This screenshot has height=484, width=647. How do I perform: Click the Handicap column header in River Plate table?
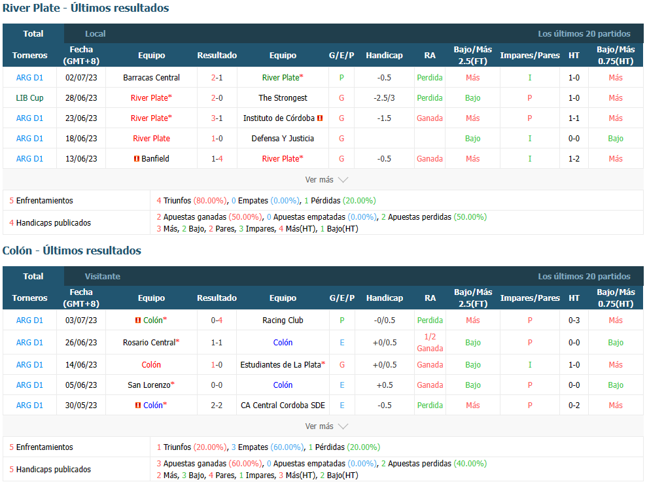(x=384, y=56)
